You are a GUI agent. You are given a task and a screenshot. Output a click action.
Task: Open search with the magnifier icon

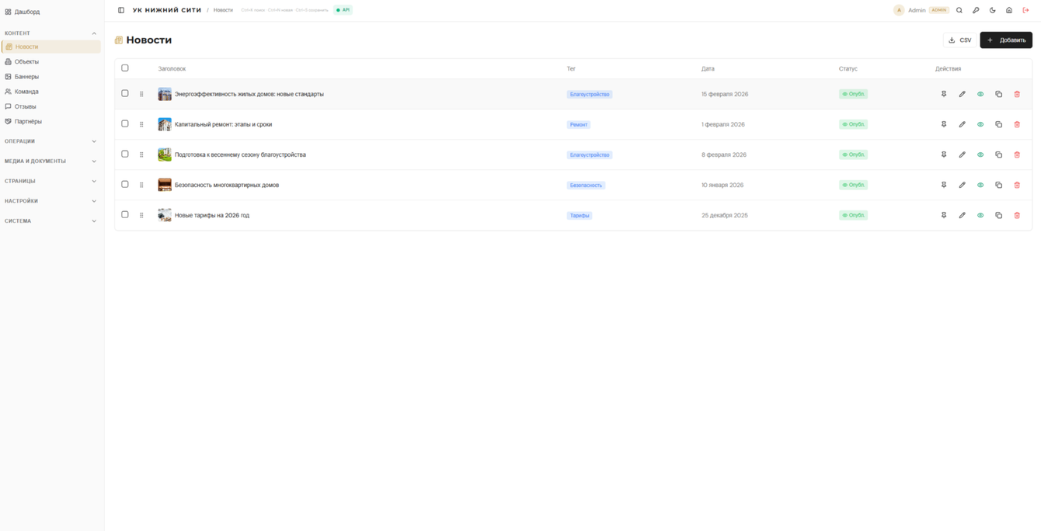[959, 10]
